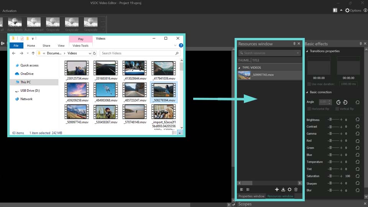Click the Search resources field
368x207 pixels.
click(x=269, y=53)
